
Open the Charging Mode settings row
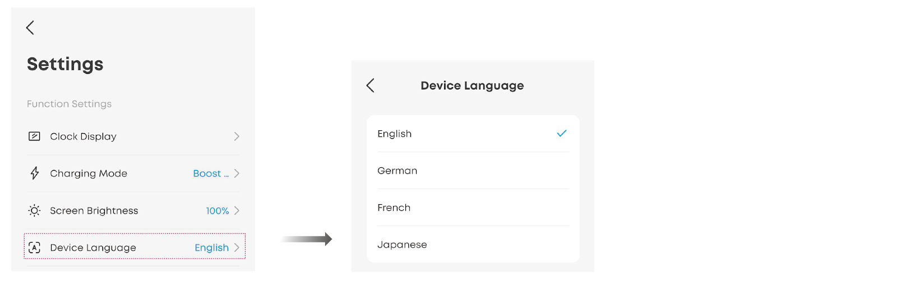coord(89,173)
